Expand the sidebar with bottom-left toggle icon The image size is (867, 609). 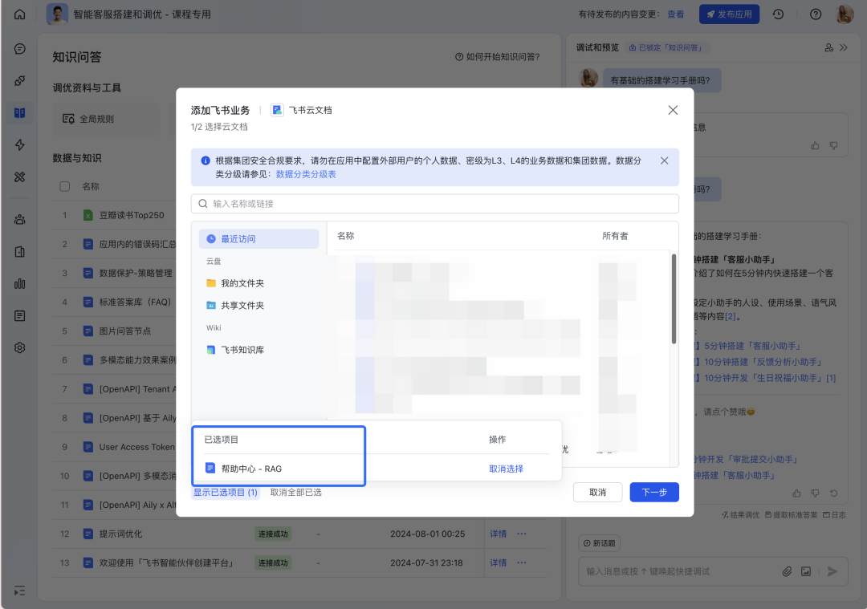(20, 591)
